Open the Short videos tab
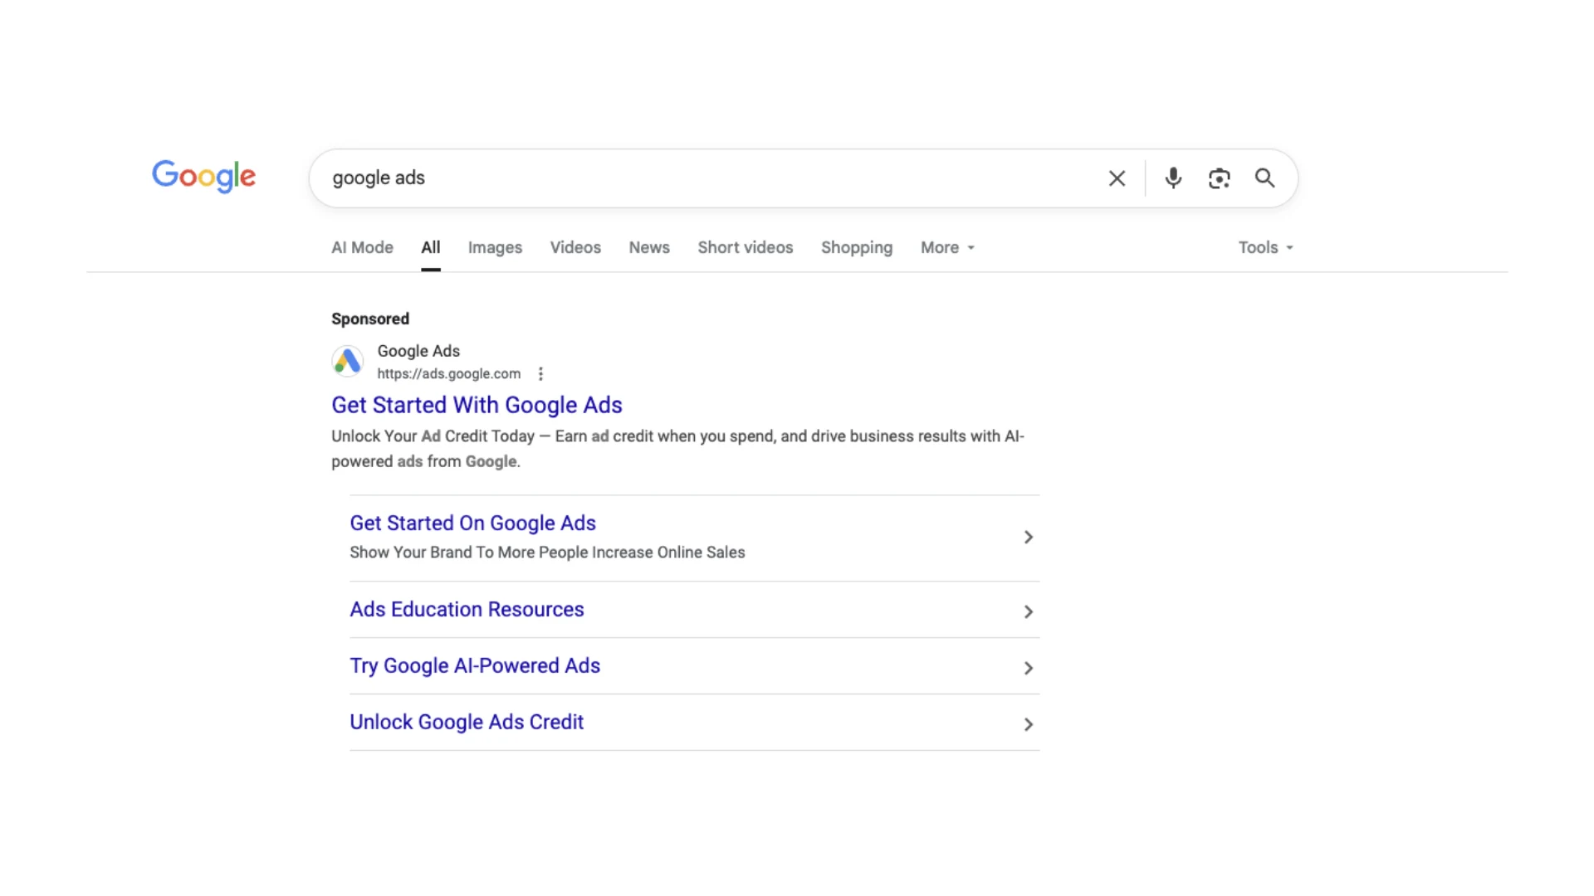1594x896 pixels. (x=745, y=247)
